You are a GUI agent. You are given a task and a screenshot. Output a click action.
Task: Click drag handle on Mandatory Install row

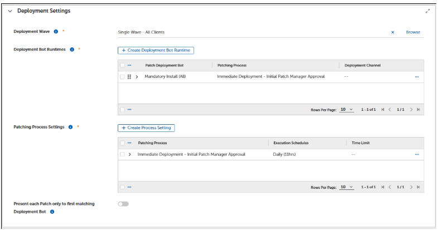(x=130, y=77)
